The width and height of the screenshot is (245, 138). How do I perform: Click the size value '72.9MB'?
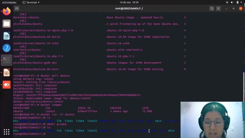(147, 112)
